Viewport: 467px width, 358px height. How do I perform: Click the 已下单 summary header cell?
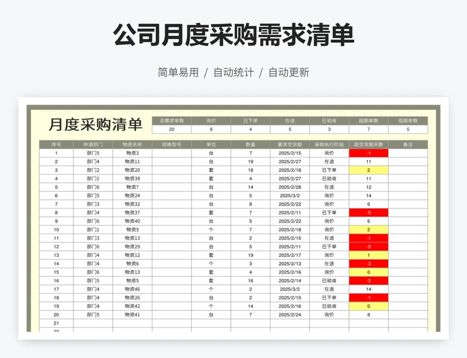tap(250, 121)
